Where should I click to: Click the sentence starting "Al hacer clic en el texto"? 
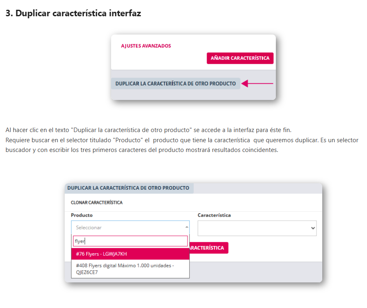pyautogui.click(x=149, y=130)
